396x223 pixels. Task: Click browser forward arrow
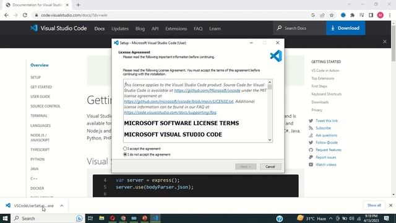coord(15,15)
